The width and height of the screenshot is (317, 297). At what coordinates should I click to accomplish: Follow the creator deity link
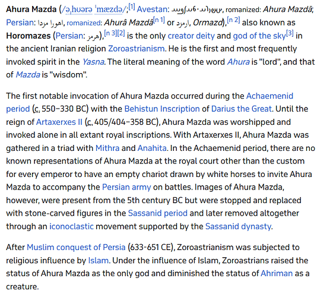click(x=191, y=36)
